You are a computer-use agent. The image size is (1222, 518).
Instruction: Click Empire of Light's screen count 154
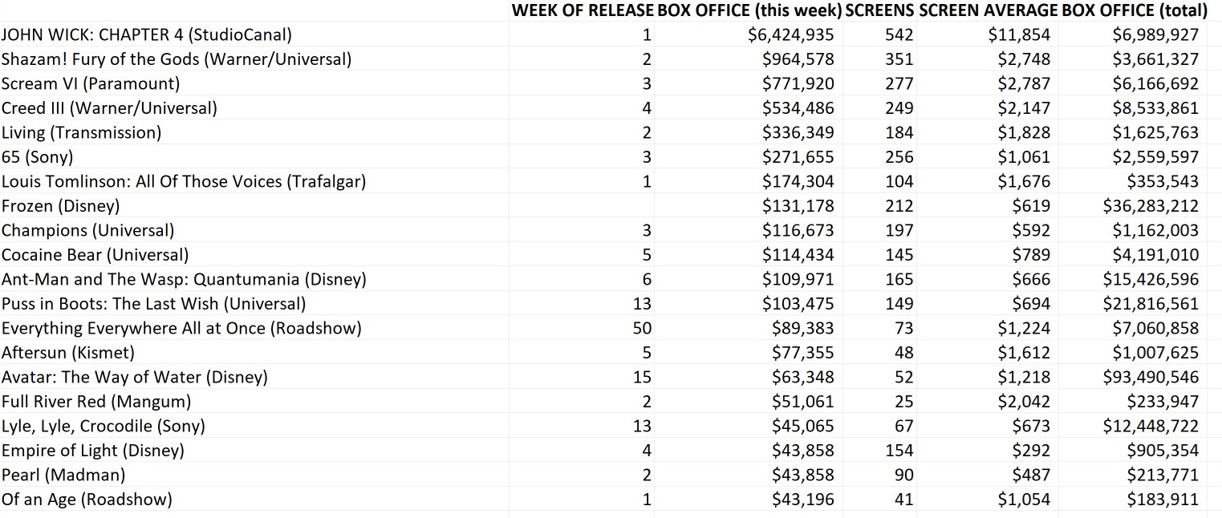899,451
